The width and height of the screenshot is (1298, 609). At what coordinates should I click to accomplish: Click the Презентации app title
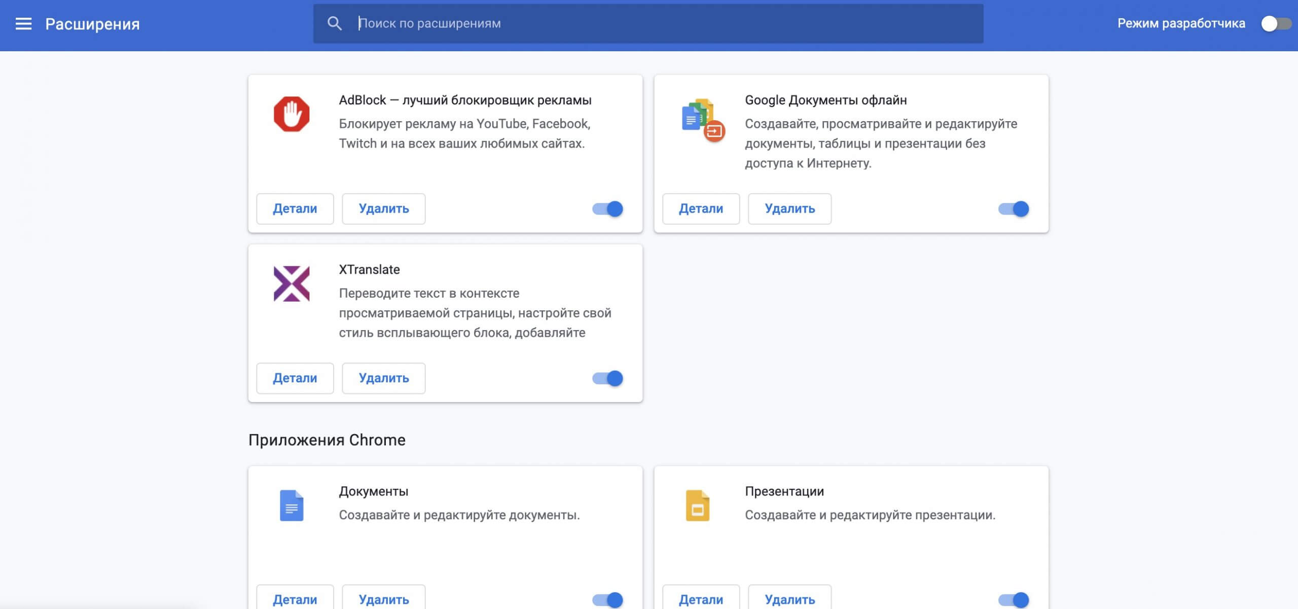(784, 491)
